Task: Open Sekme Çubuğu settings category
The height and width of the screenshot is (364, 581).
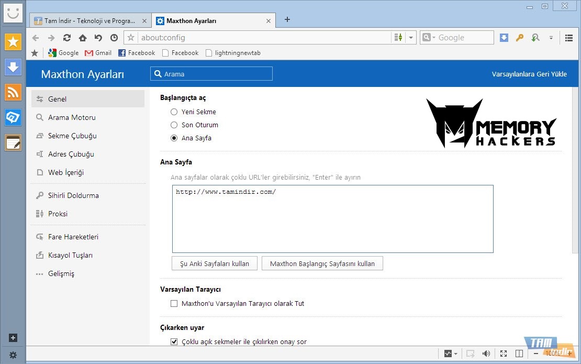Action: pyautogui.click(x=88, y=136)
